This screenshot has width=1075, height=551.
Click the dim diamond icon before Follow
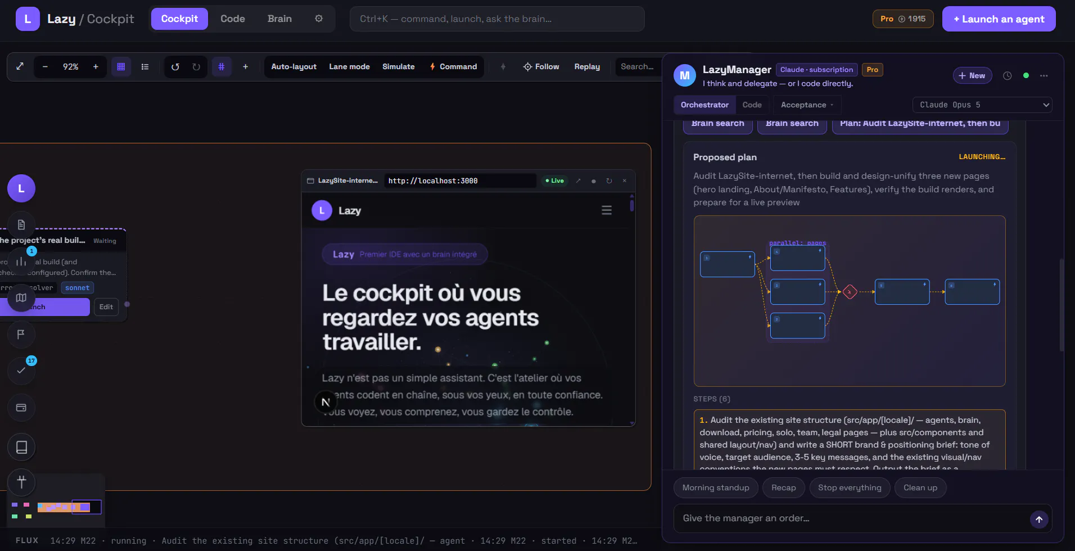click(503, 66)
